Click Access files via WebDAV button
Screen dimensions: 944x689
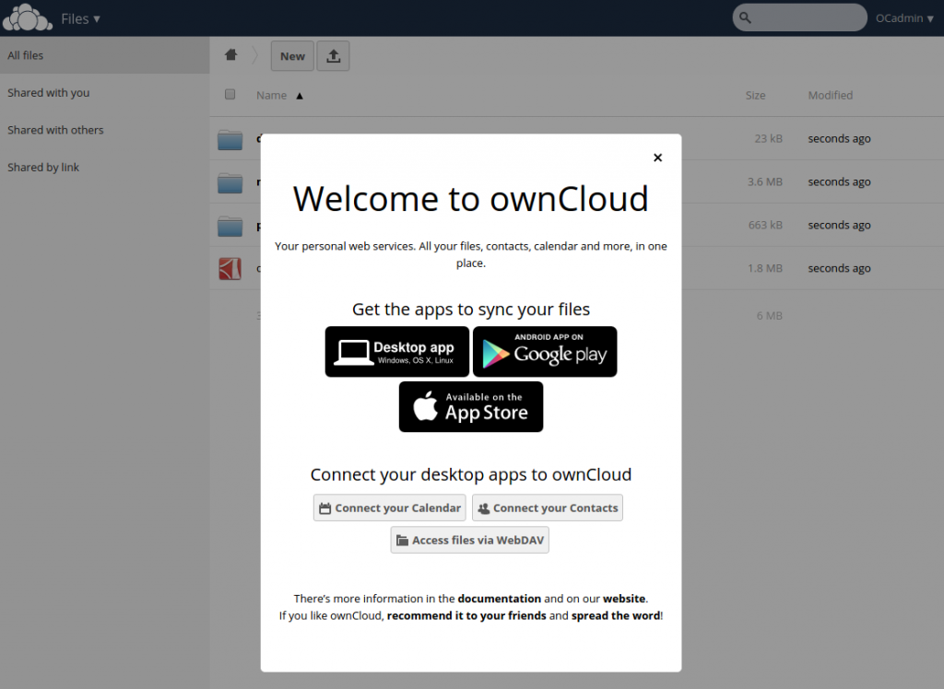click(469, 540)
